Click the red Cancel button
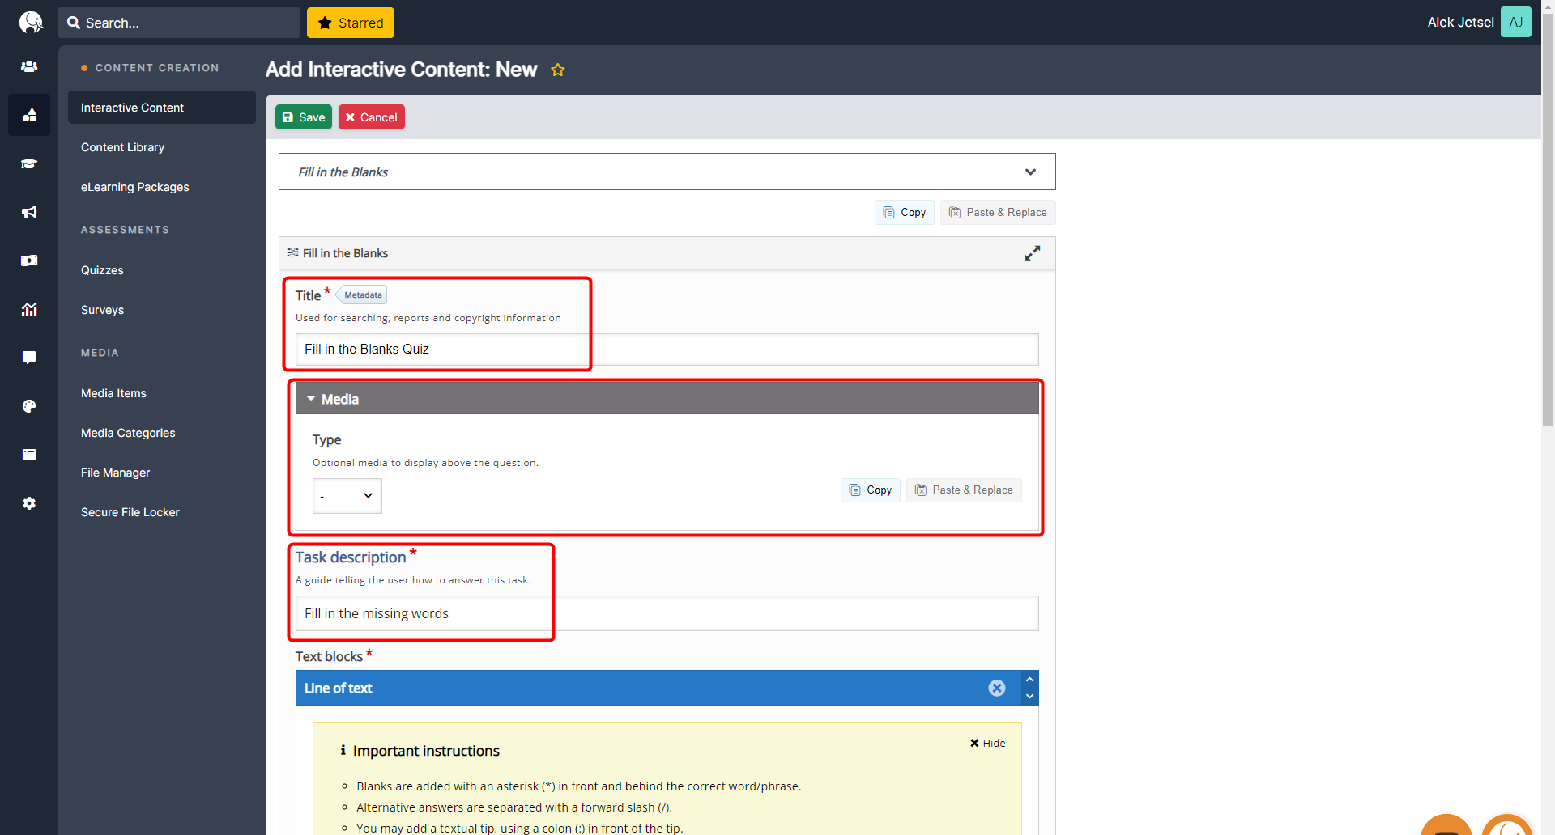 click(372, 117)
